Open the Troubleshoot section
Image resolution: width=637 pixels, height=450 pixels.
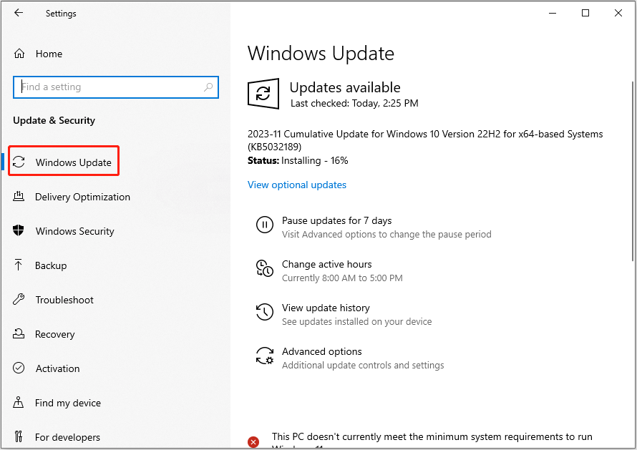64,300
